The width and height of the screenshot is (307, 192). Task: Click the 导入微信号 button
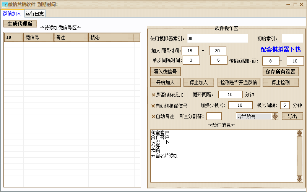166,72
